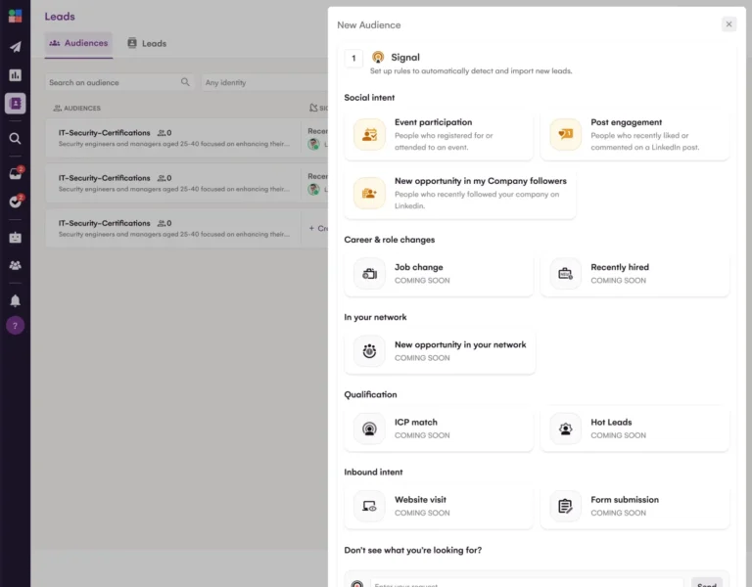Open the checkmark tasks icon with badge
Image resolution: width=752 pixels, height=587 pixels.
tap(16, 201)
